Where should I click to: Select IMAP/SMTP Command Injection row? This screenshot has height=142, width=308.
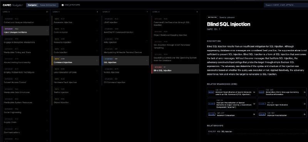[125, 31]
